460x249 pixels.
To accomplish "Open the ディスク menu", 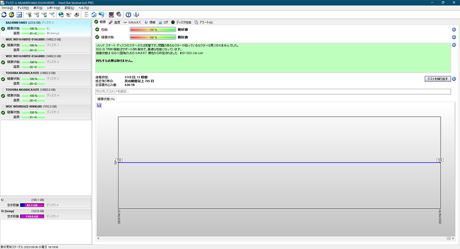I will point(23,8).
